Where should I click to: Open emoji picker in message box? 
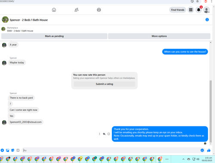click(x=202, y=150)
